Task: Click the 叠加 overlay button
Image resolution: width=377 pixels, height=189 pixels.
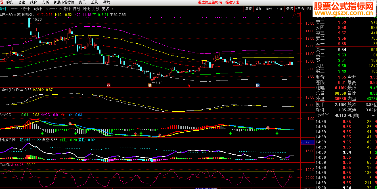Action: pos(259,9)
